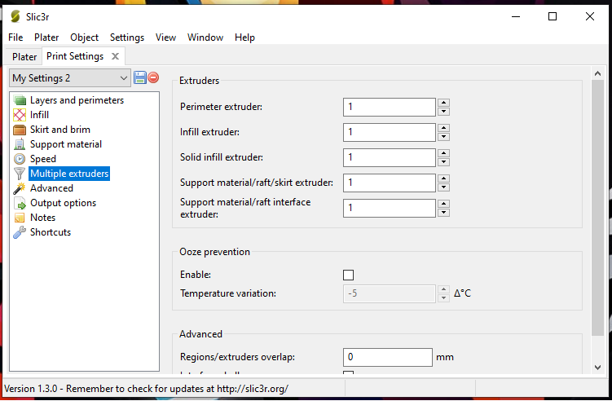
Task: Click the Advanced magic wand icon
Action: pyautogui.click(x=20, y=188)
